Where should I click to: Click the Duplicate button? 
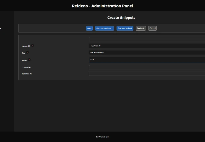click(x=141, y=28)
